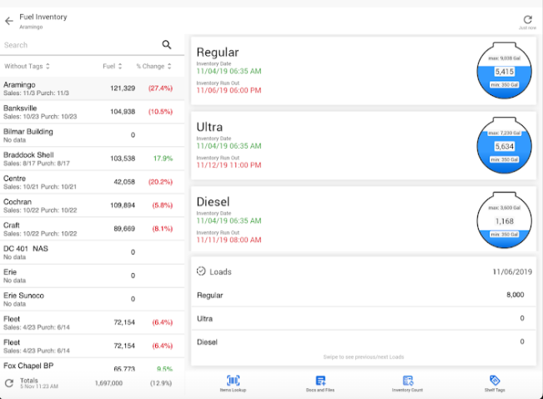
Task: Click the search magnifier icon
Action: click(167, 45)
